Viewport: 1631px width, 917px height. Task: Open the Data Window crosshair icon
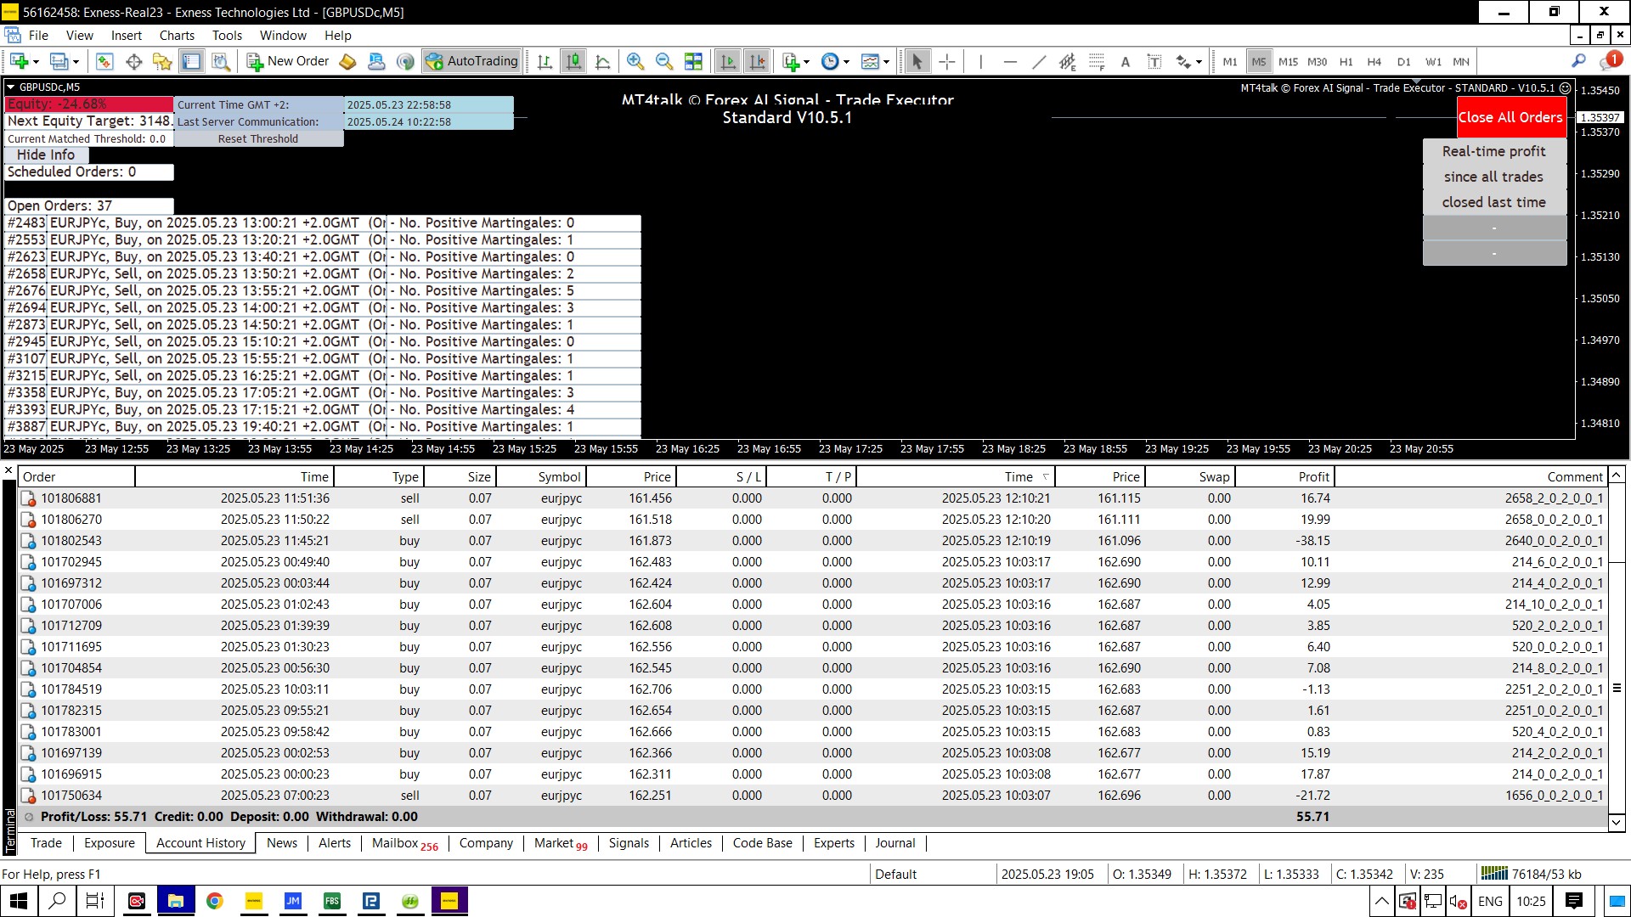[133, 61]
